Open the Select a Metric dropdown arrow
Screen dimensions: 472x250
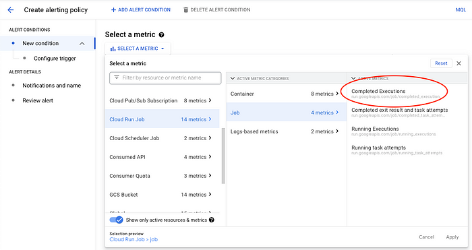point(163,49)
